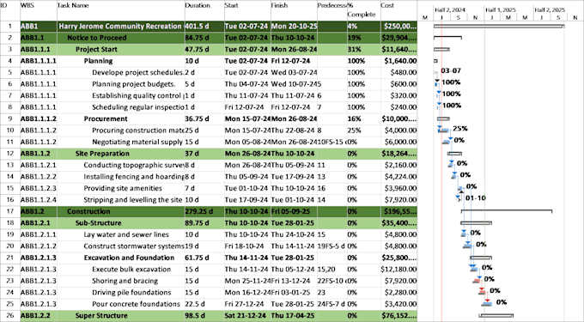Click the 'Conducting topographic survey' task name
584x322 pixels.
tap(134, 165)
